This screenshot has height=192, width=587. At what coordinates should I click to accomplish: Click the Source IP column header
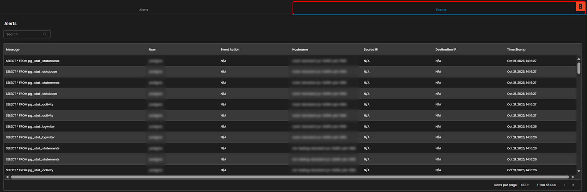[x=371, y=50]
